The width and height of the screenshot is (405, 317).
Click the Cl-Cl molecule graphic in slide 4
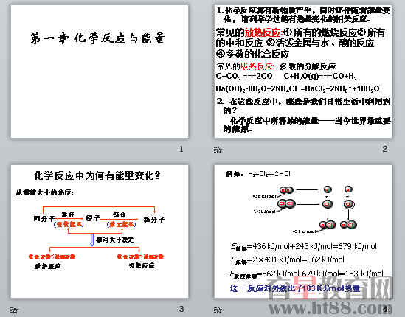[286, 204]
